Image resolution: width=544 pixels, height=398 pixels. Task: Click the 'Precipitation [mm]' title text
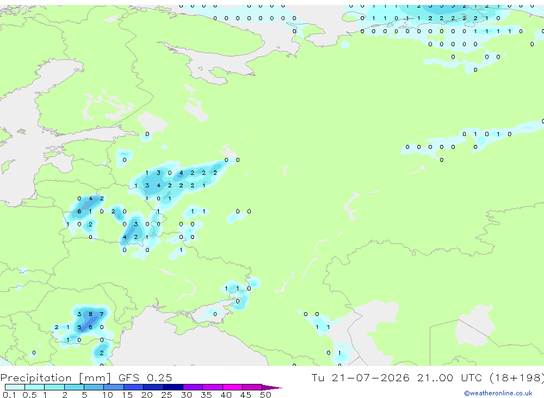(55, 377)
